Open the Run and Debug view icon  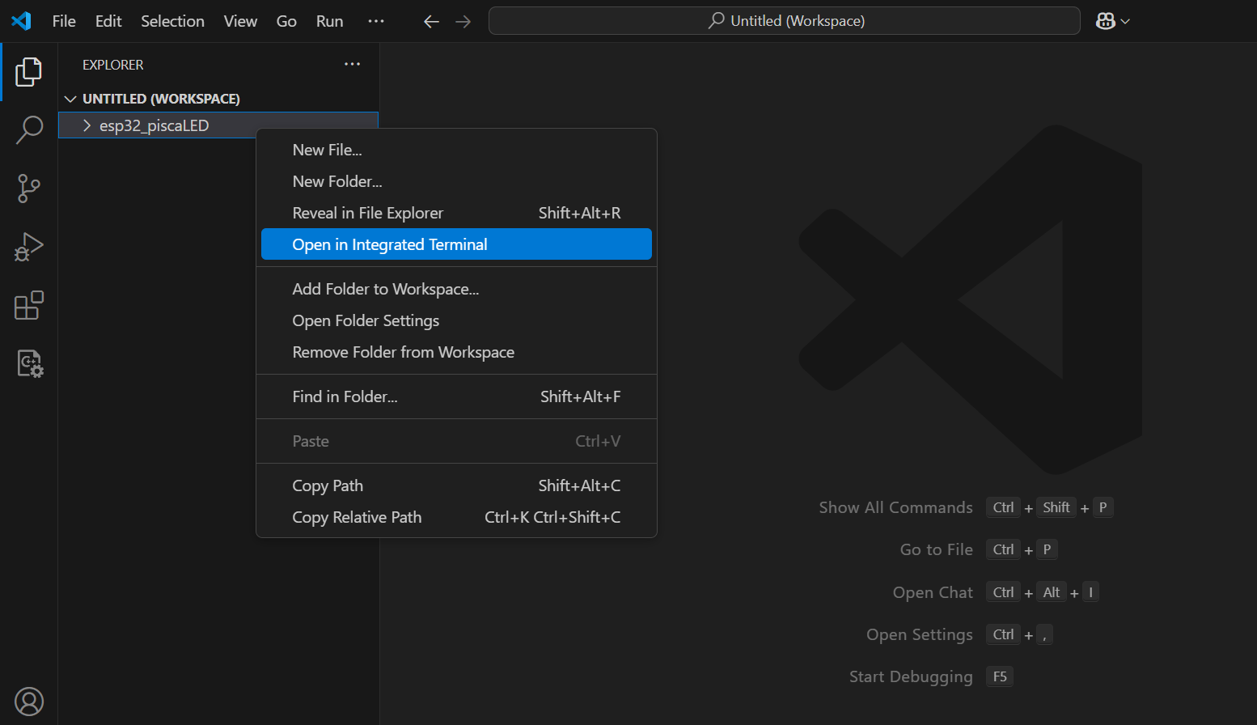[28, 247]
